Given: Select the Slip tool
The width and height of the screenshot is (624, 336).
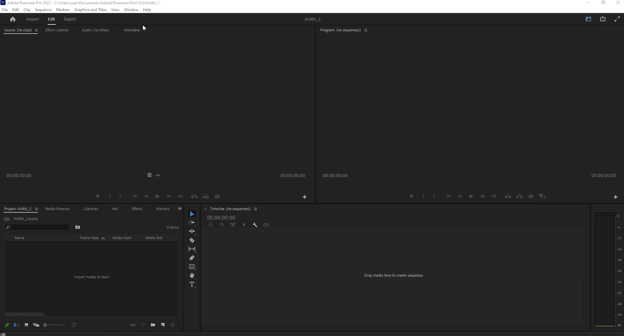Looking at the screenshot, I should 192,249.
